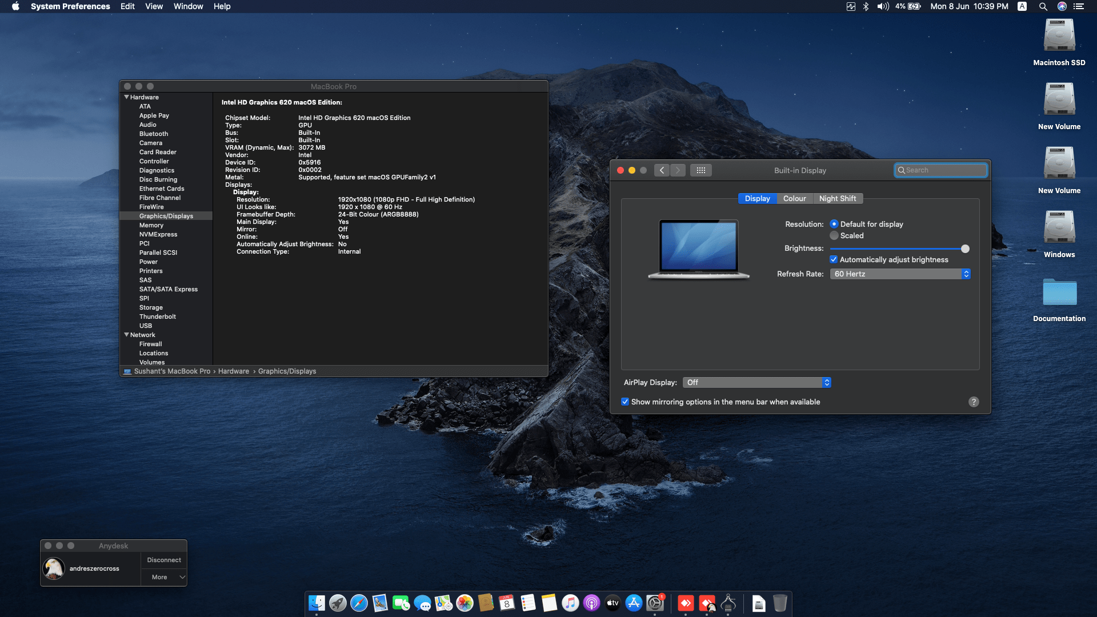Open Messages from the dock

422,603
